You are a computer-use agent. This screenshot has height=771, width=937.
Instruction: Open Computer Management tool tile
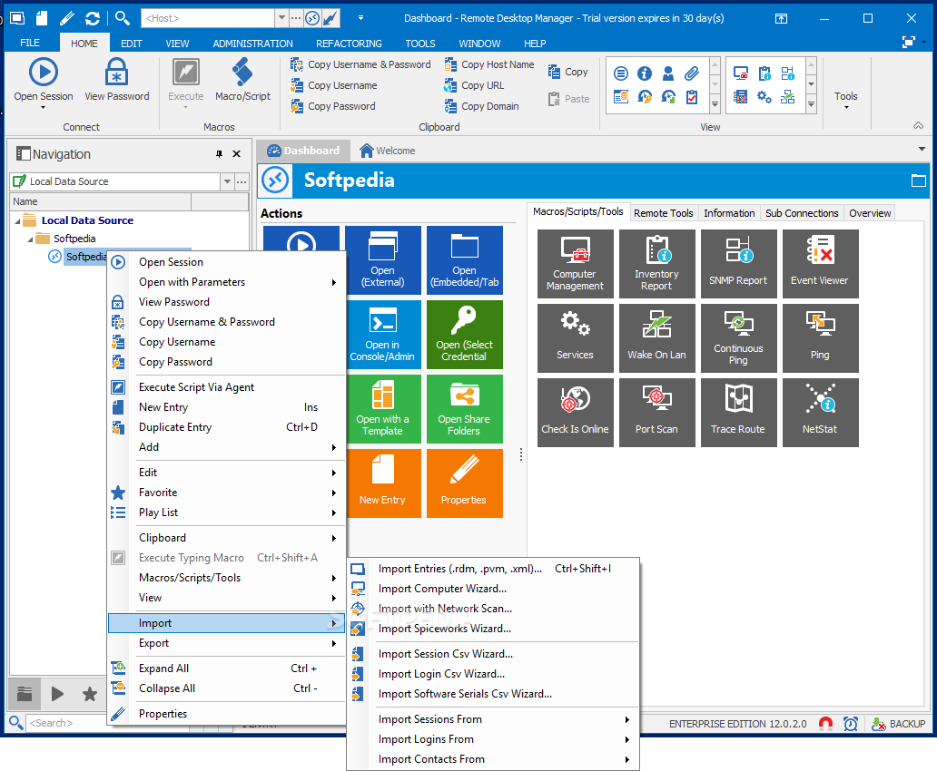pyautogui.click(x=575, y=263)
